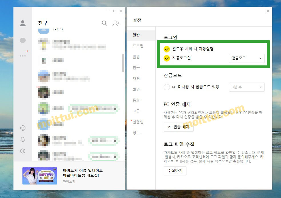Viewport: 281px width, 198px height.
Task: Select the 실험실 settings tab
Action: pos(139,122)
